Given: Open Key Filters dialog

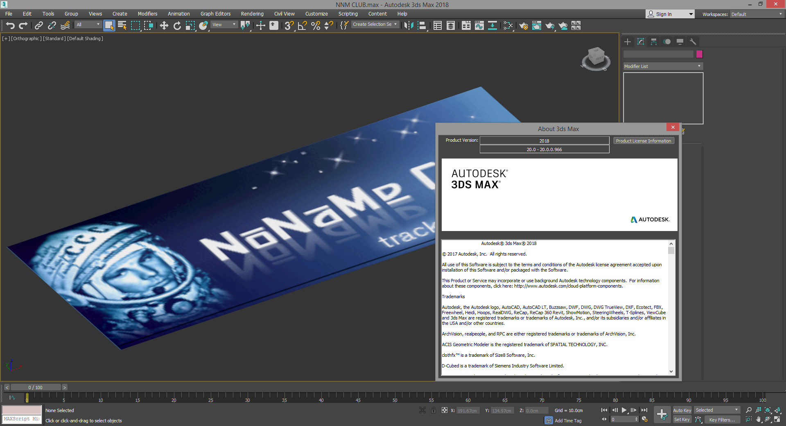Looking at the screenshot, I should click(x=722, y=419).
